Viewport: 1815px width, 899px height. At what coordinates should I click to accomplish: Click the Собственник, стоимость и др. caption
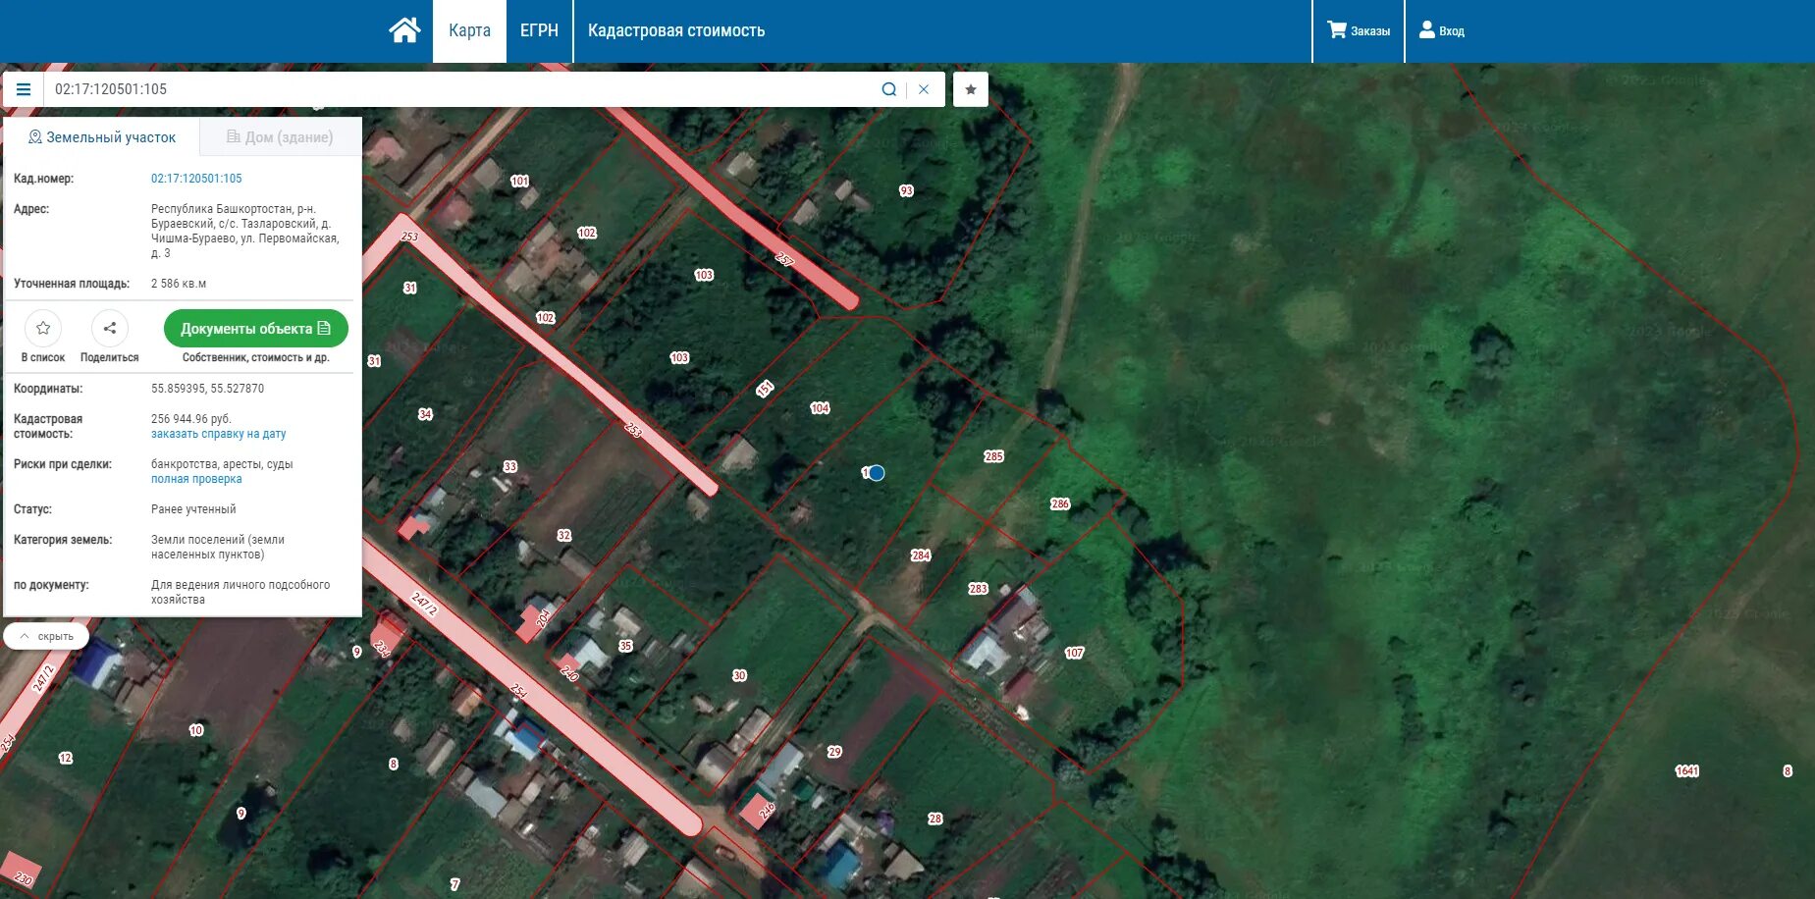[x=255, y=357]
